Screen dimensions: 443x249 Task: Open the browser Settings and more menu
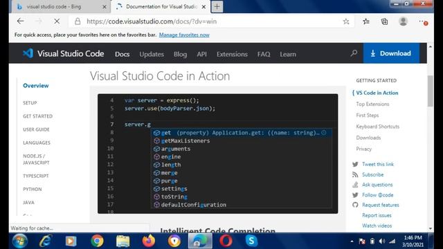[x=423, y=21]
